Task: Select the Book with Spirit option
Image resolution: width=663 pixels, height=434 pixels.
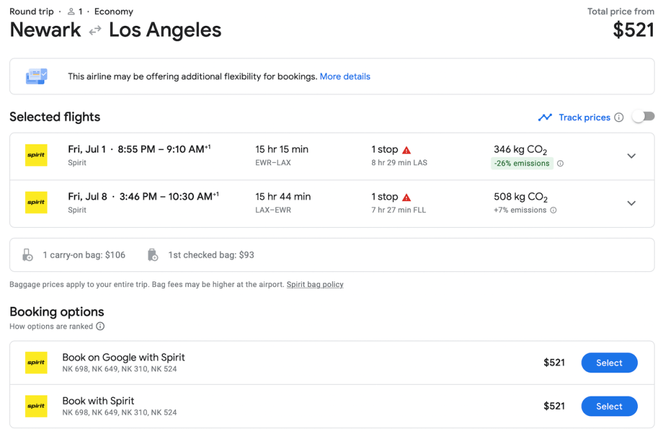Action: pyautogui.click(x=609, y=406)
